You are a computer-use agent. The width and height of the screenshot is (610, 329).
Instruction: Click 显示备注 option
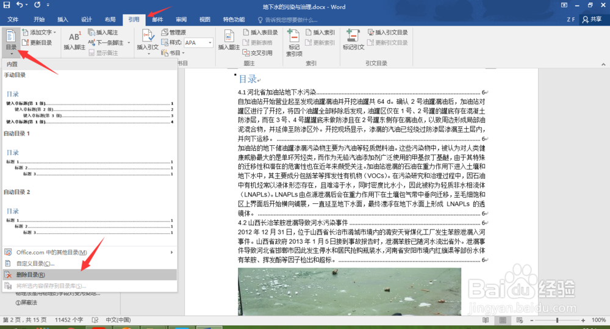pos(104,52)
